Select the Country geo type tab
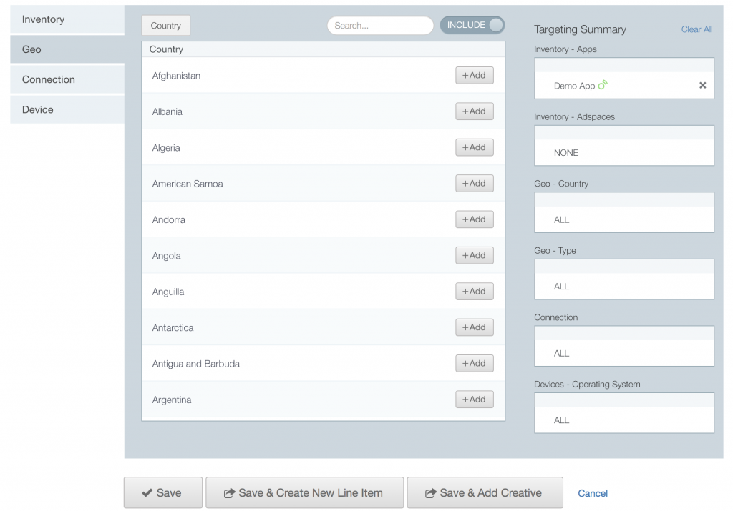This screenshot has width=733, height=511. point(166,26)
